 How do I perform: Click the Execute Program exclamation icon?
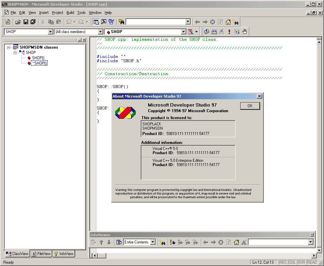229,32
